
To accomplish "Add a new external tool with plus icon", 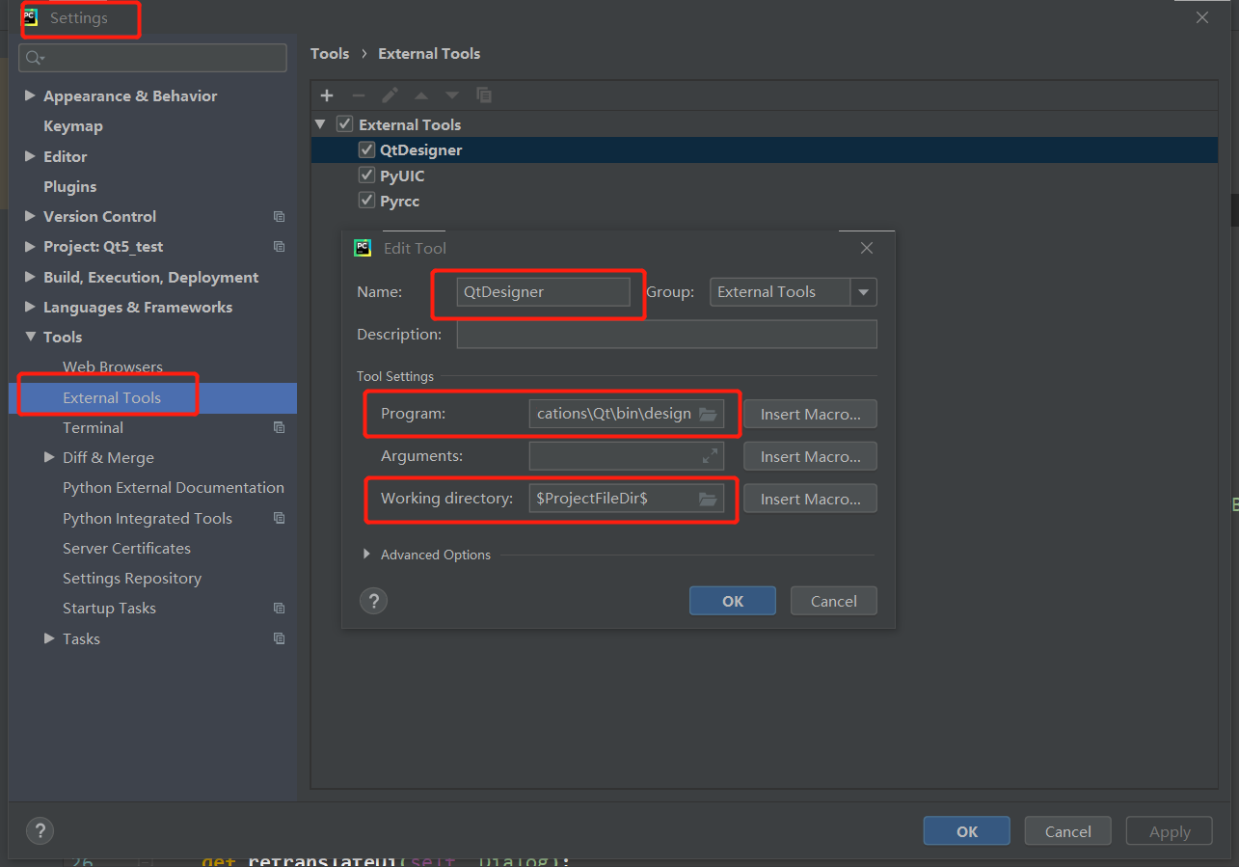I will click(x=327, y=95).
